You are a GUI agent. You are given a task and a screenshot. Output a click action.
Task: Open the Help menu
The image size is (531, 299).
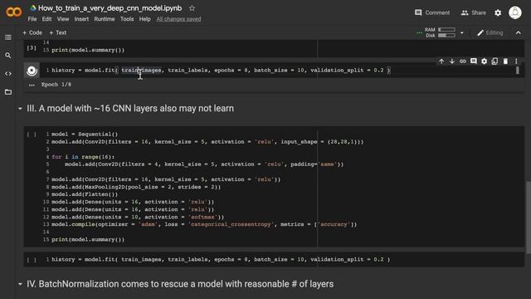(x=144, y=19)
